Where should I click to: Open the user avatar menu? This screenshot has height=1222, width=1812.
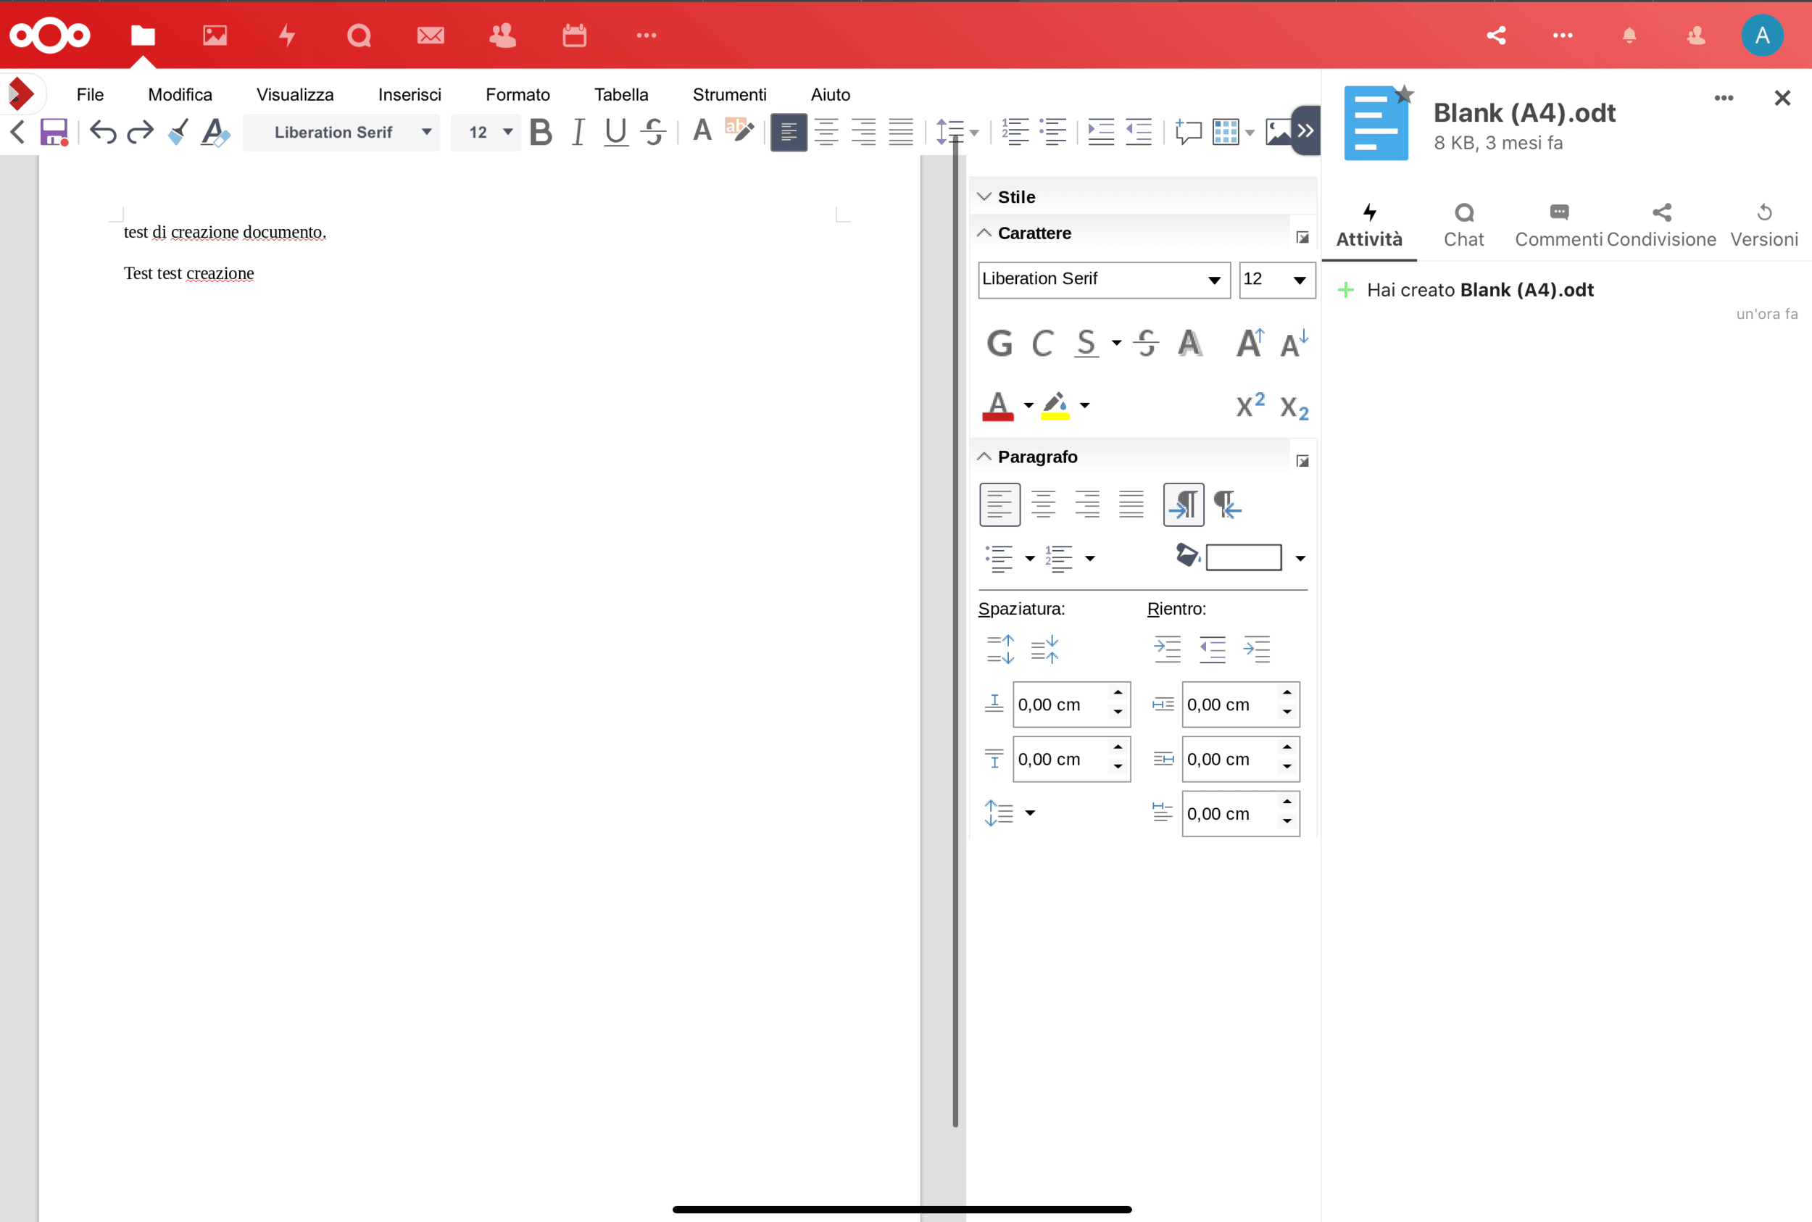[x=1762, y=35]
